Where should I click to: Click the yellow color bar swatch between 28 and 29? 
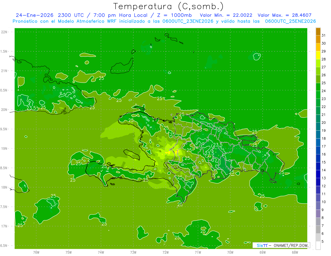click(x=318, y=55)
